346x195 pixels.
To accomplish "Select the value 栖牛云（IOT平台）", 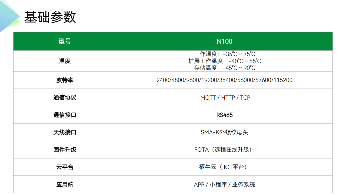I will click(x=223, y=167).
